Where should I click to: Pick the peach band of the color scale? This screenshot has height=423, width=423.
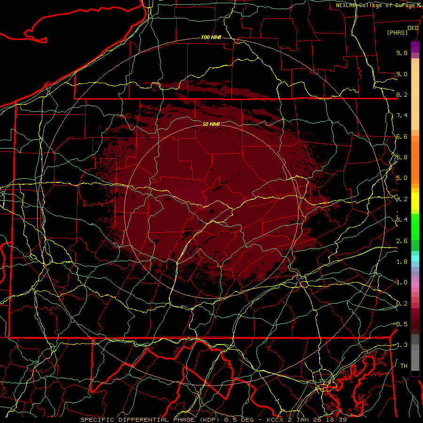click(x=415, y=96)
